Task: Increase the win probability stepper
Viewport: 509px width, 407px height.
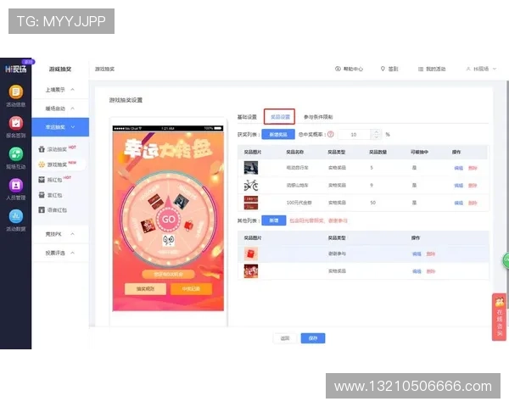Action: pyautogui.click(x=376, y=131)
